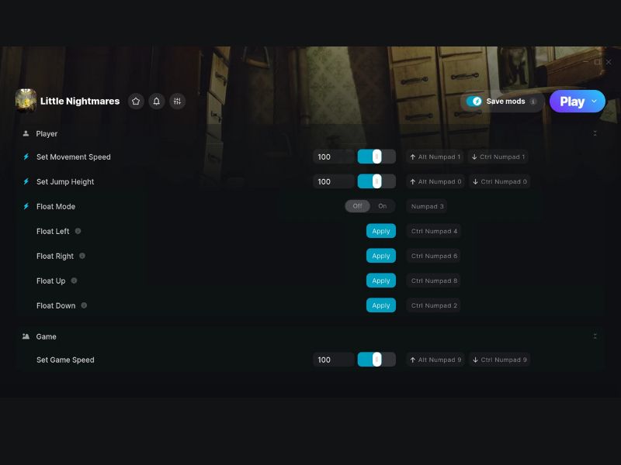Viewport: 621px width, 465px height.
Task: Show info for Float Down
Action: point(84,305)
